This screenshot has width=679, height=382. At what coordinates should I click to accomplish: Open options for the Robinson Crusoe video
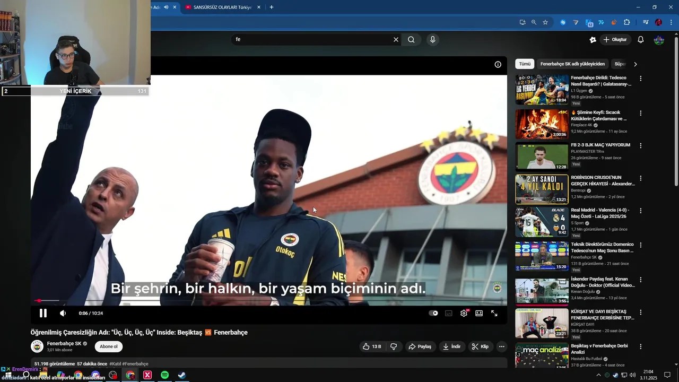(640, 178)
